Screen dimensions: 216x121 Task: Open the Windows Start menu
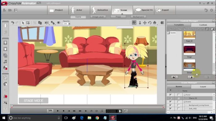coord(4,118)
